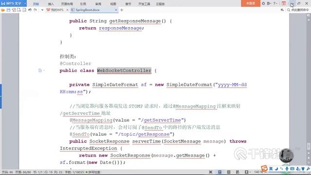The height and width of the screenshot is (175, 311).
Task: Click the command search box at top right
Action: click(298, 10)
